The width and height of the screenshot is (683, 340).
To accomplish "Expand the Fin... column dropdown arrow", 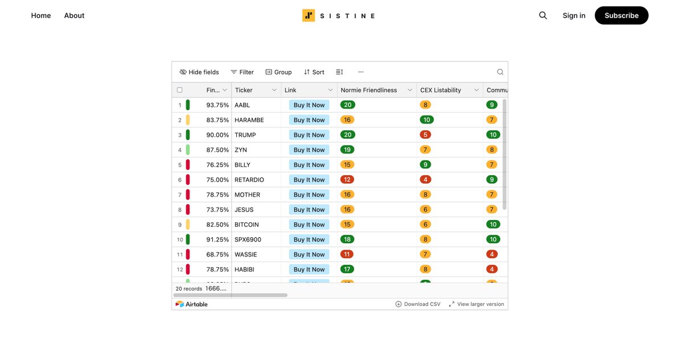I will (224, 90).
